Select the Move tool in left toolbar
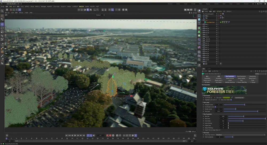The height and width of the screenshot is (145, 267). (2, 24)
